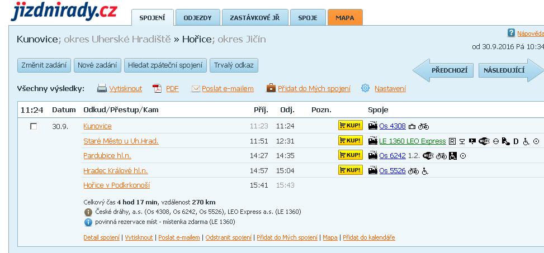The image size is (544, 253).
Task: Click the wheelchair icon on Os 5526 row
Action: coord(424,171)
